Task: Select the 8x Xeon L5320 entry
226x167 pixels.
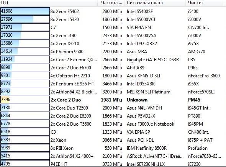Action: click(65, 20)
